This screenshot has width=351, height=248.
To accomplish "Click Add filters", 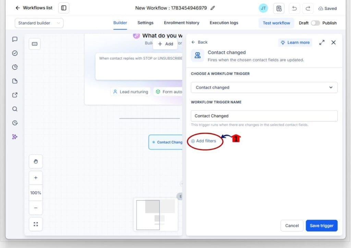I will 204,141.
